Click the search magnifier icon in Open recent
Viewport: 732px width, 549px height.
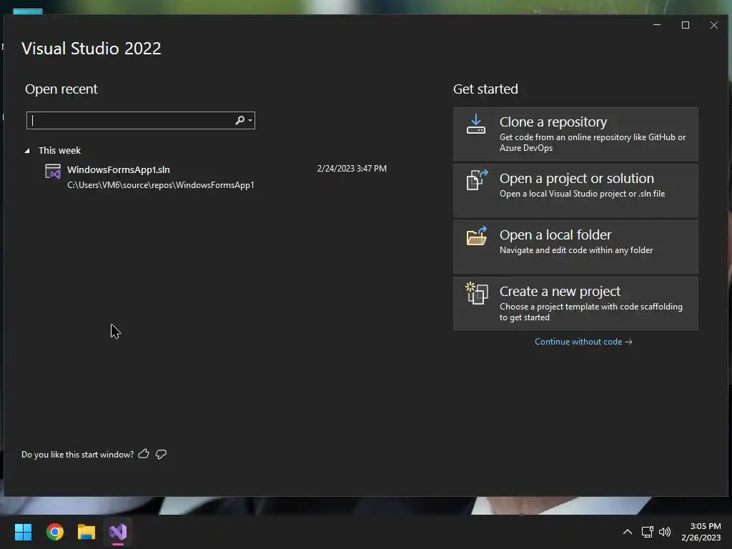click(x=239, y=120)
